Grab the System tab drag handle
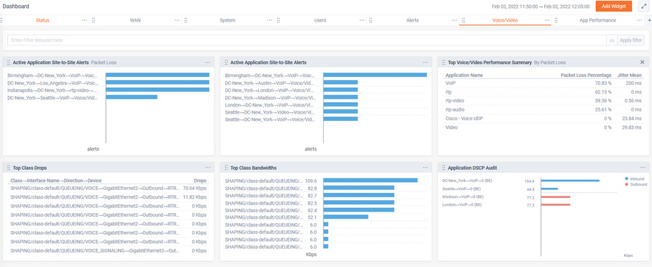 [186, 20]
